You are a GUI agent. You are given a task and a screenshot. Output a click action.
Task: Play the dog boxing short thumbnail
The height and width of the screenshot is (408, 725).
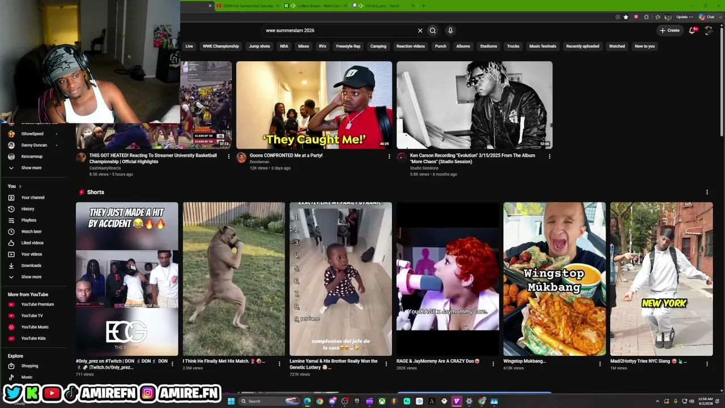[x=234, y=279]
